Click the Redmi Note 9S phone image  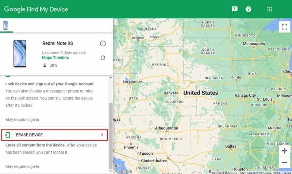(20, 54)
